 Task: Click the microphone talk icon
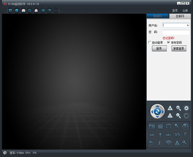coord(177,126)
